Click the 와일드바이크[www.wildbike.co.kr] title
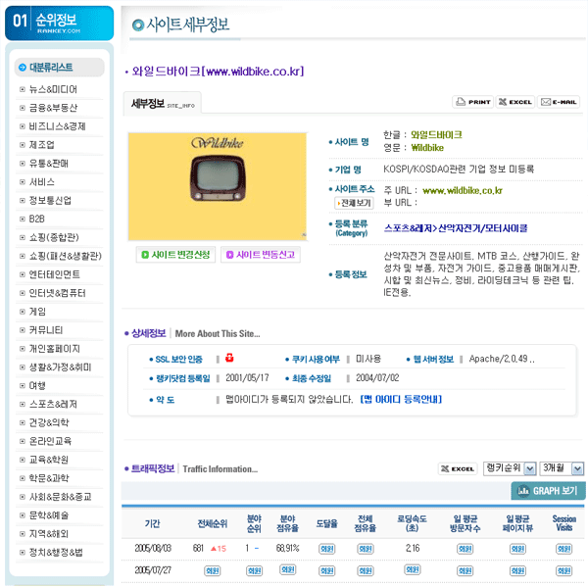The image size is (588, 587). [x=218, y=71]
